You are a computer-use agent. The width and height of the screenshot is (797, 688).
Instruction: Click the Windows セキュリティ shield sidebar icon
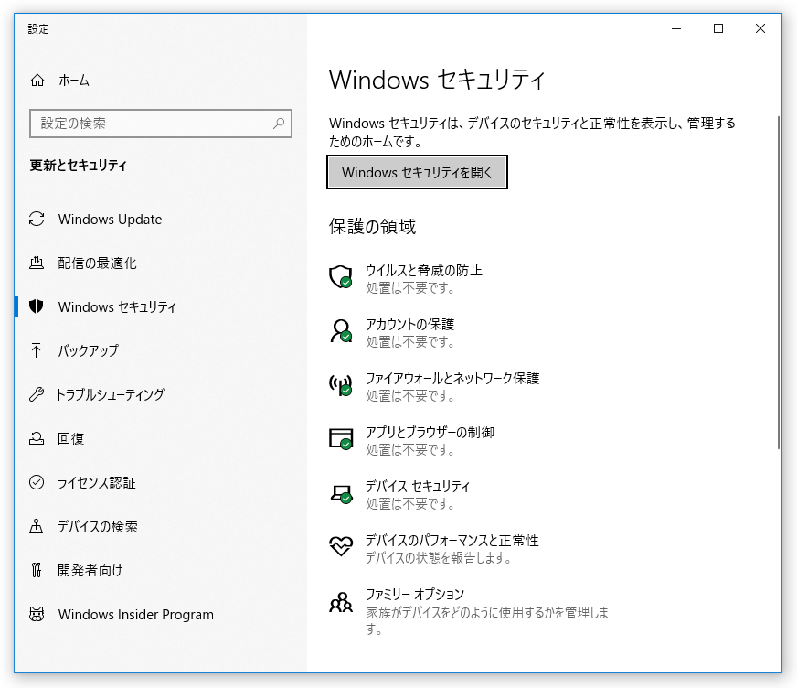(x=36, y=306)
